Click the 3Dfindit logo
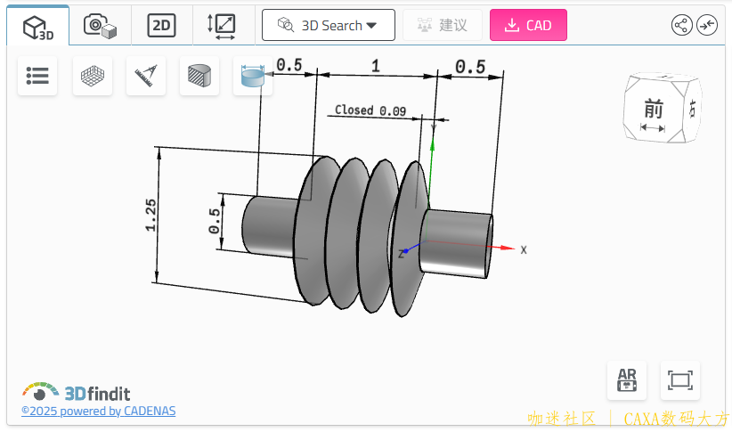The width and height of the screenshot is (732, 432). pyautogui.click(x=76, y=392)
